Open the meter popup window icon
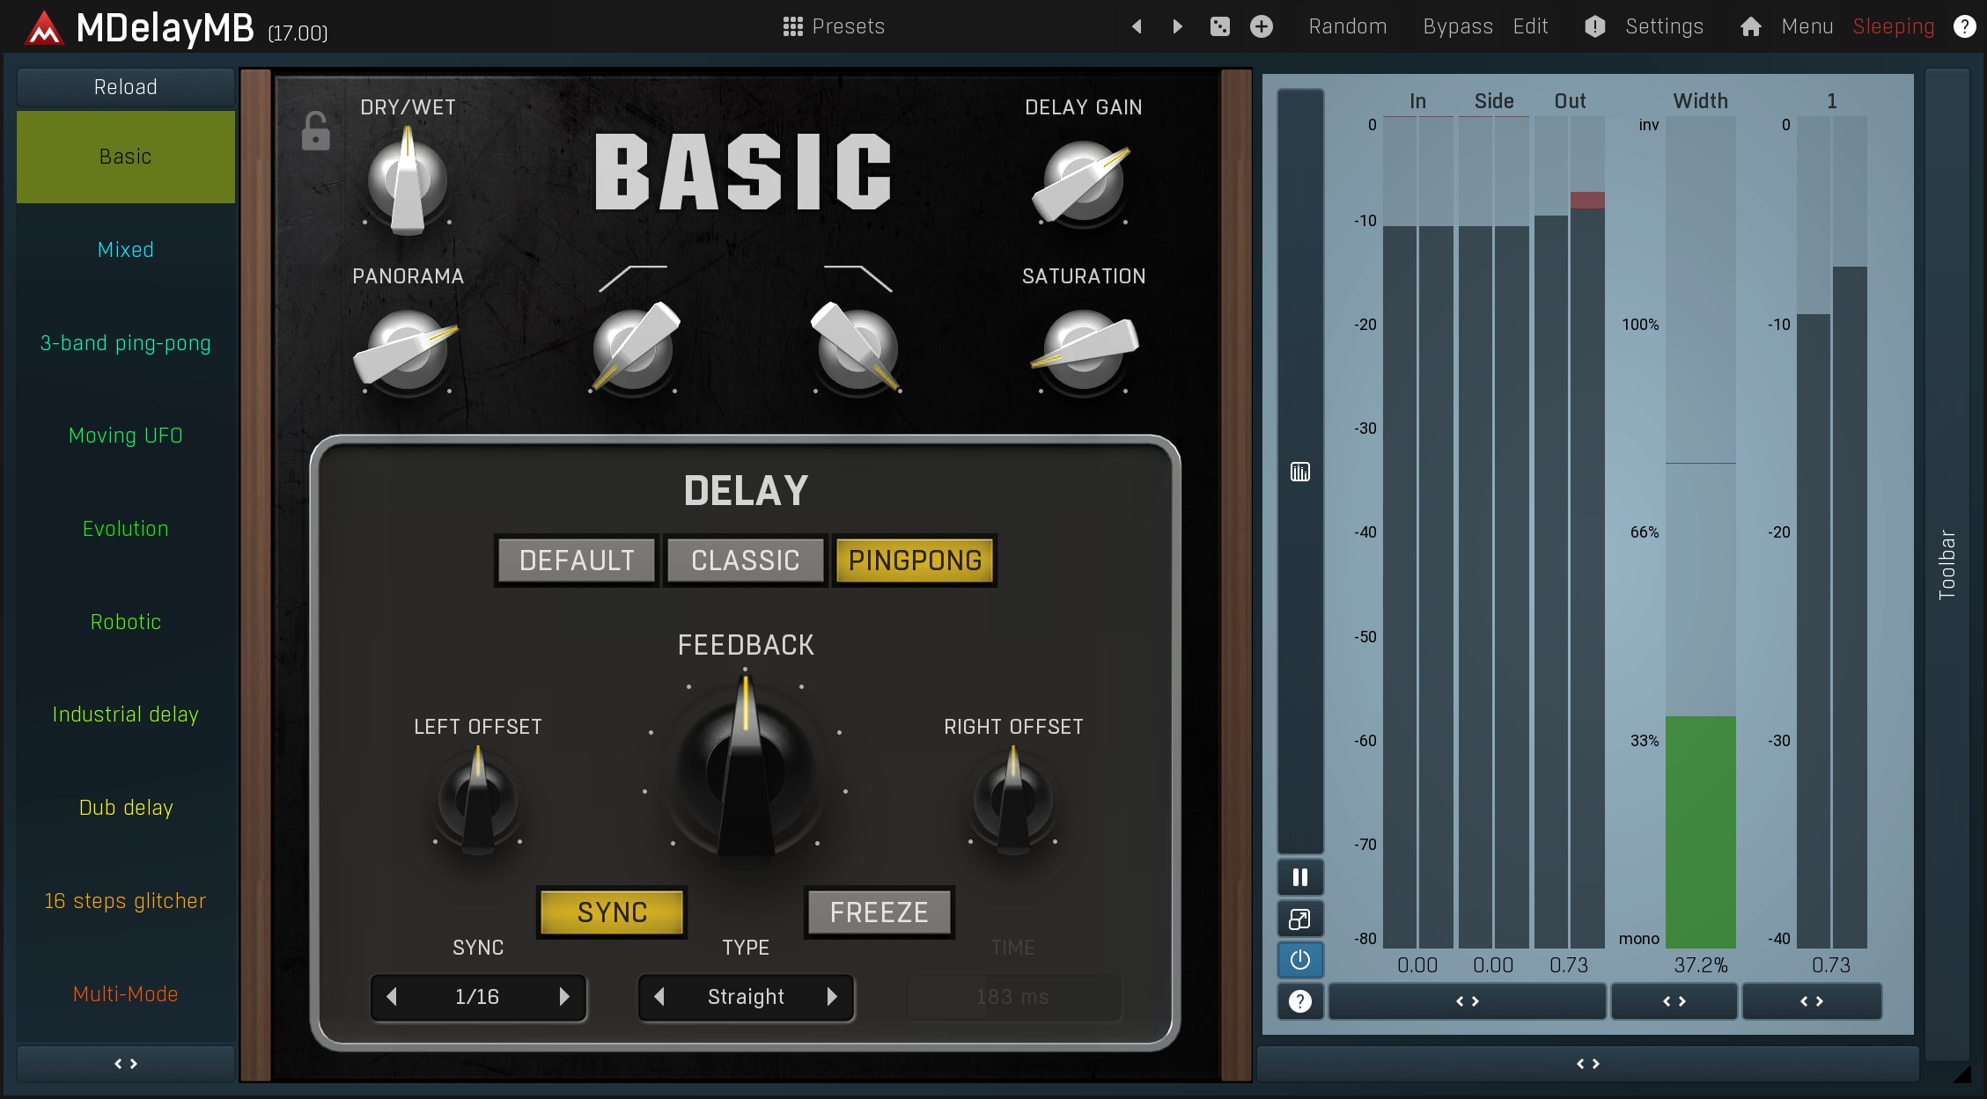Image resolution: width=1987 pixels, height=1099 pixels. [1299, 919]
